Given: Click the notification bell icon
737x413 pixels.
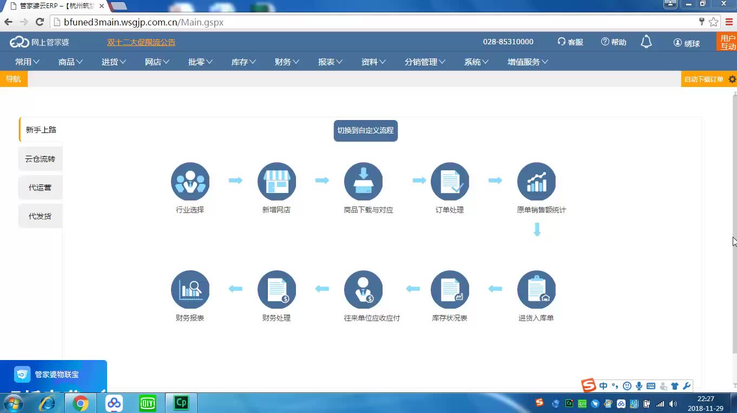Looking at the screenshot, I should 646,42.
